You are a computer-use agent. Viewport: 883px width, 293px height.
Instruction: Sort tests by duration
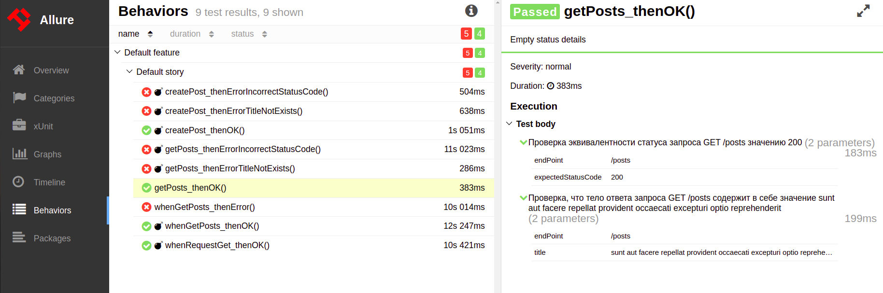(192, 34)
